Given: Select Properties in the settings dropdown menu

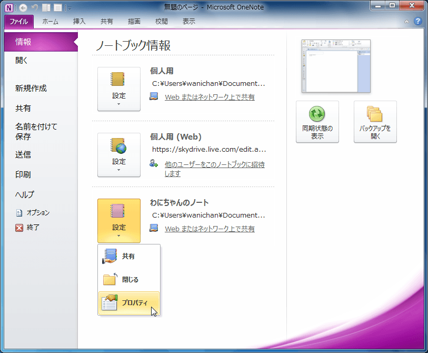Looking at the screenshot, I should pyautogui.click(x=129, y=303).
